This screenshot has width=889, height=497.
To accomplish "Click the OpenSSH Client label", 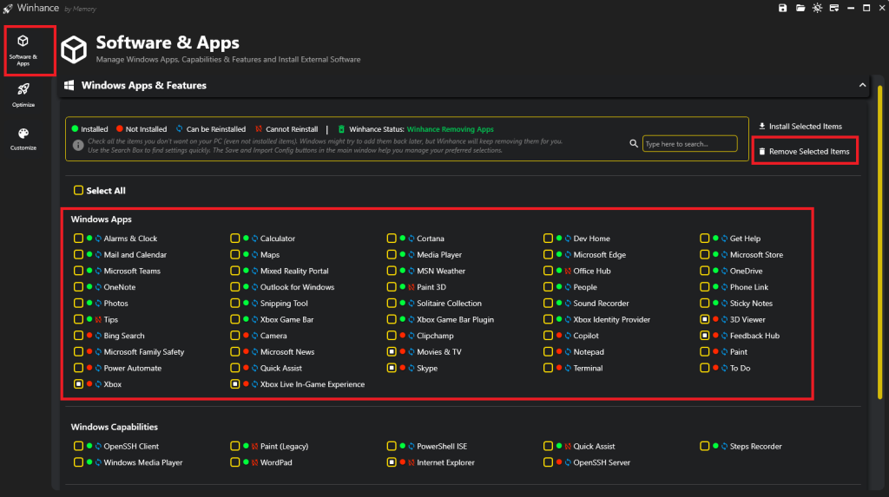I will [x=131, y=447].
